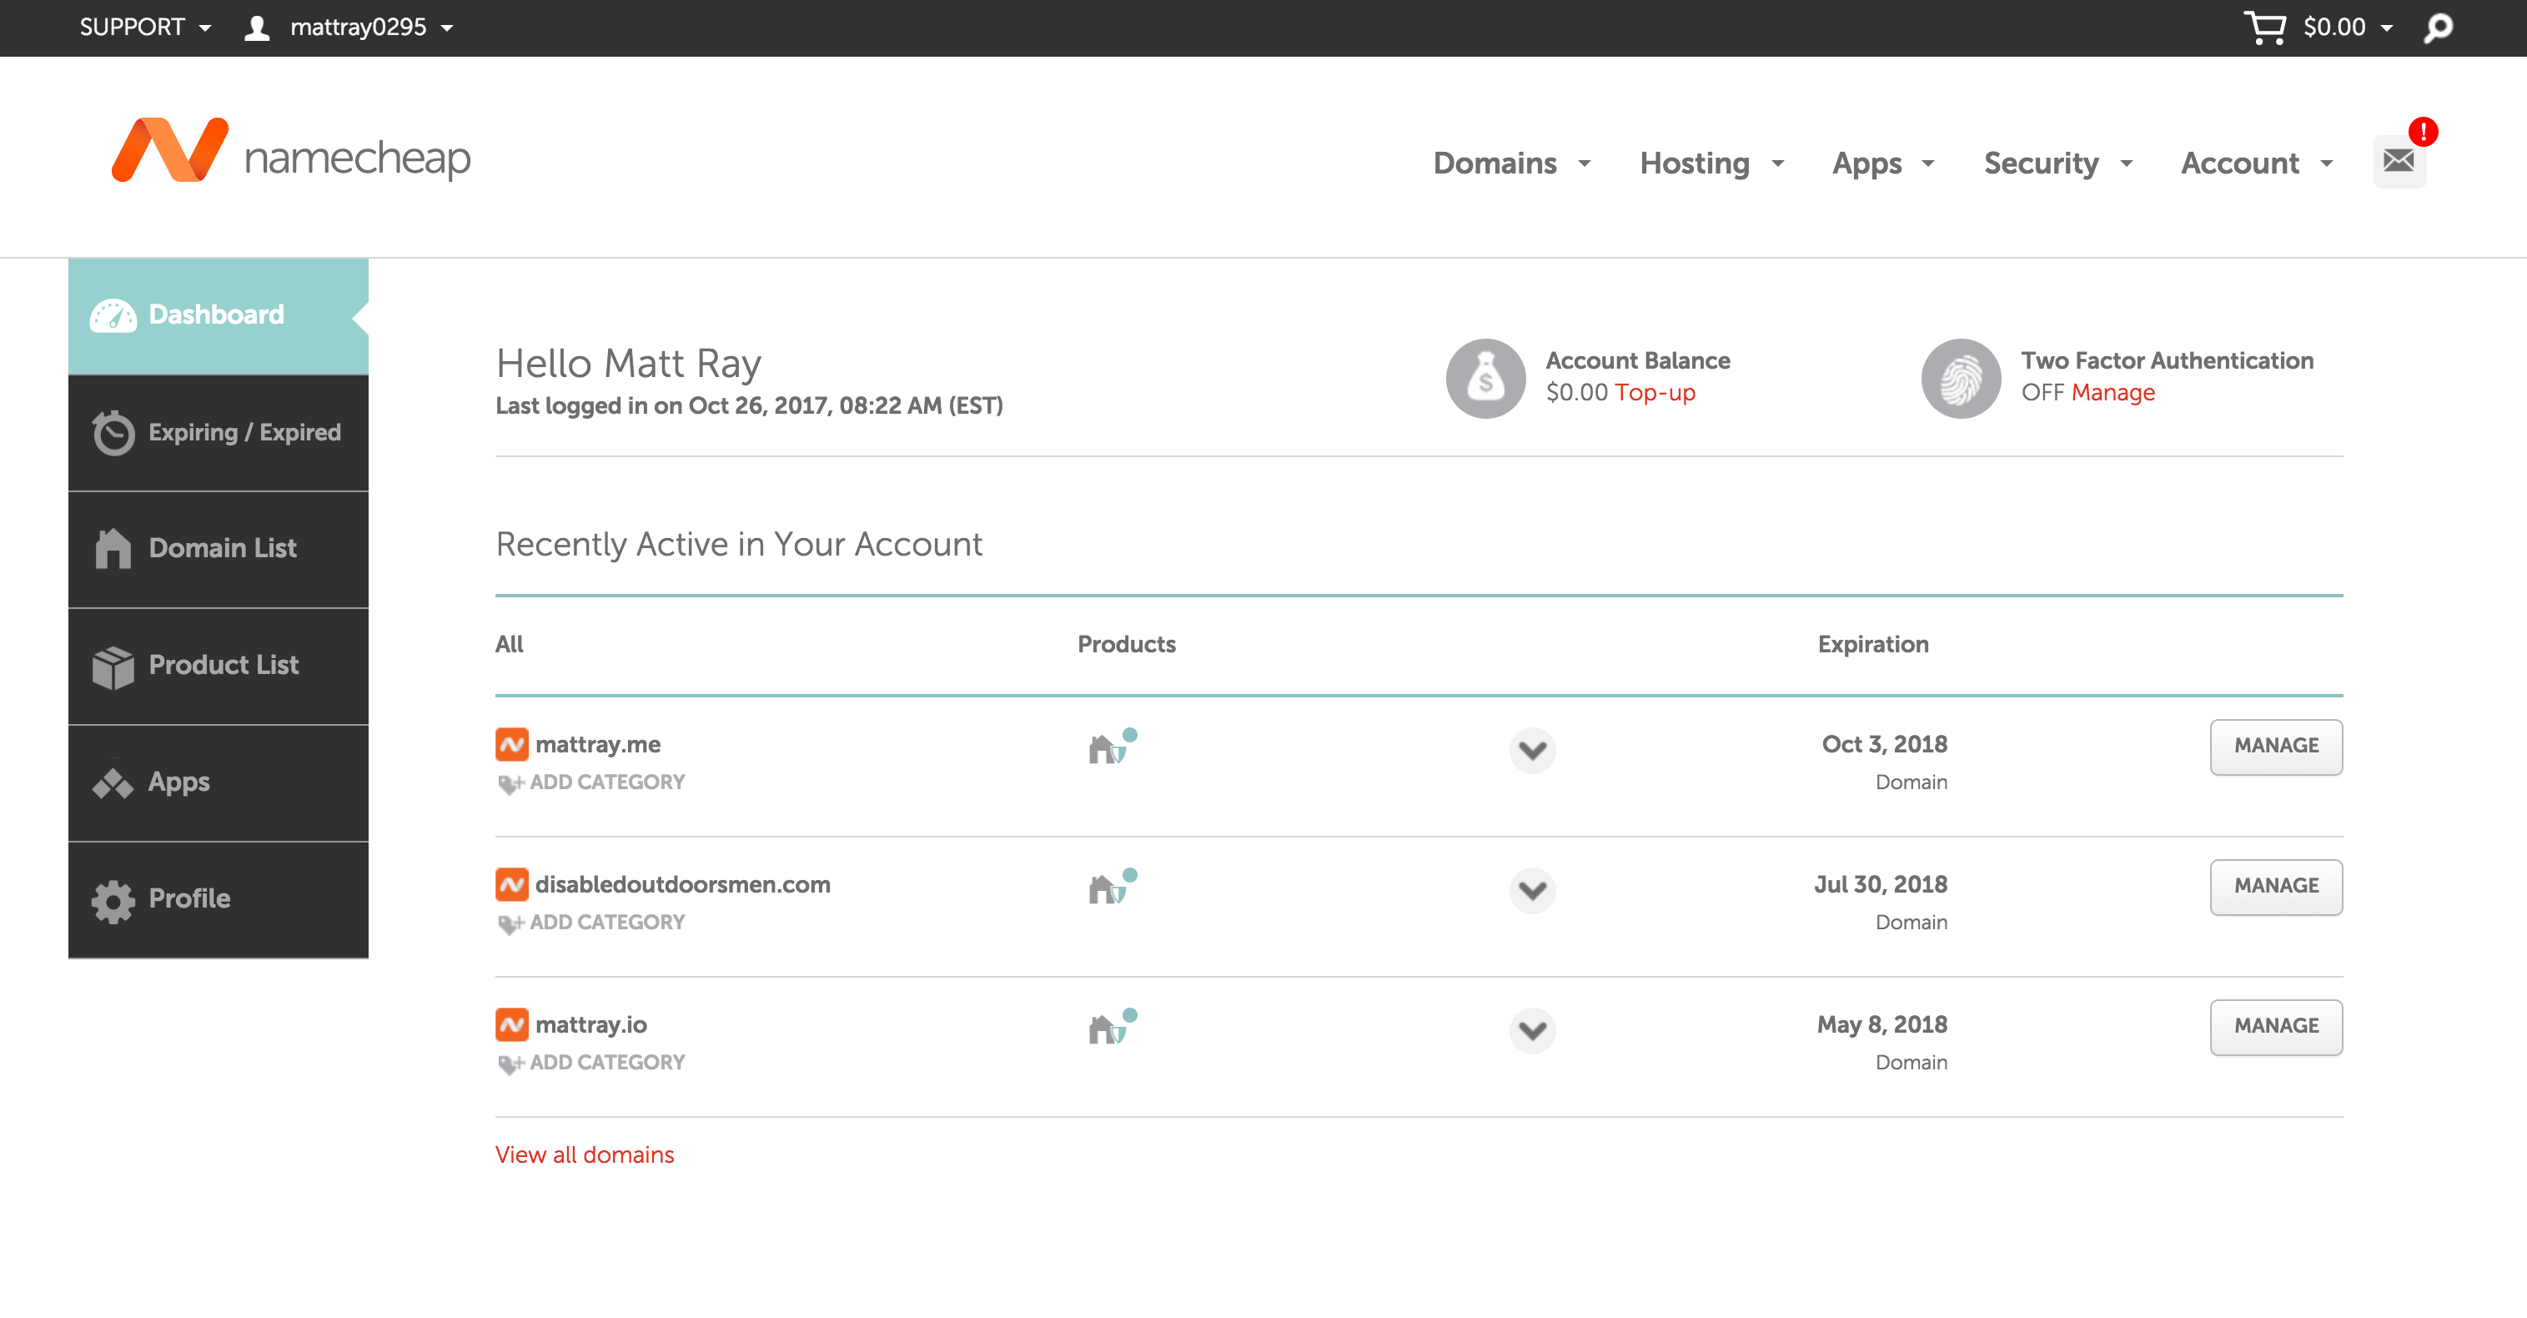Click the Namecheap logo
Image resolution: width=2527 pixels, height=1318 pixels.
pyautogui.click(x=291, y=150)
